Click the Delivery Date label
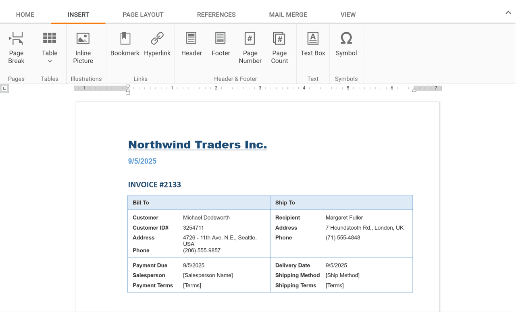 pyautogui.click(x=293, y=266)
